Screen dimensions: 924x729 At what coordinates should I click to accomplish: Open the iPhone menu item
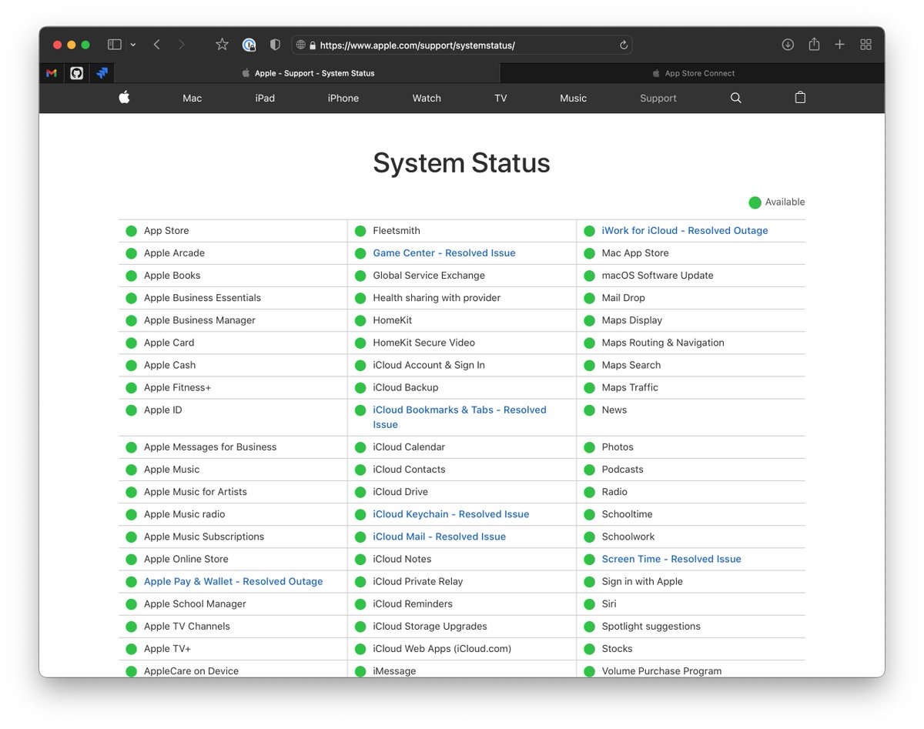tap(343, 98)
